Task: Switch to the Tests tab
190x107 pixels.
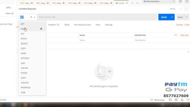Action: point(98,25)
